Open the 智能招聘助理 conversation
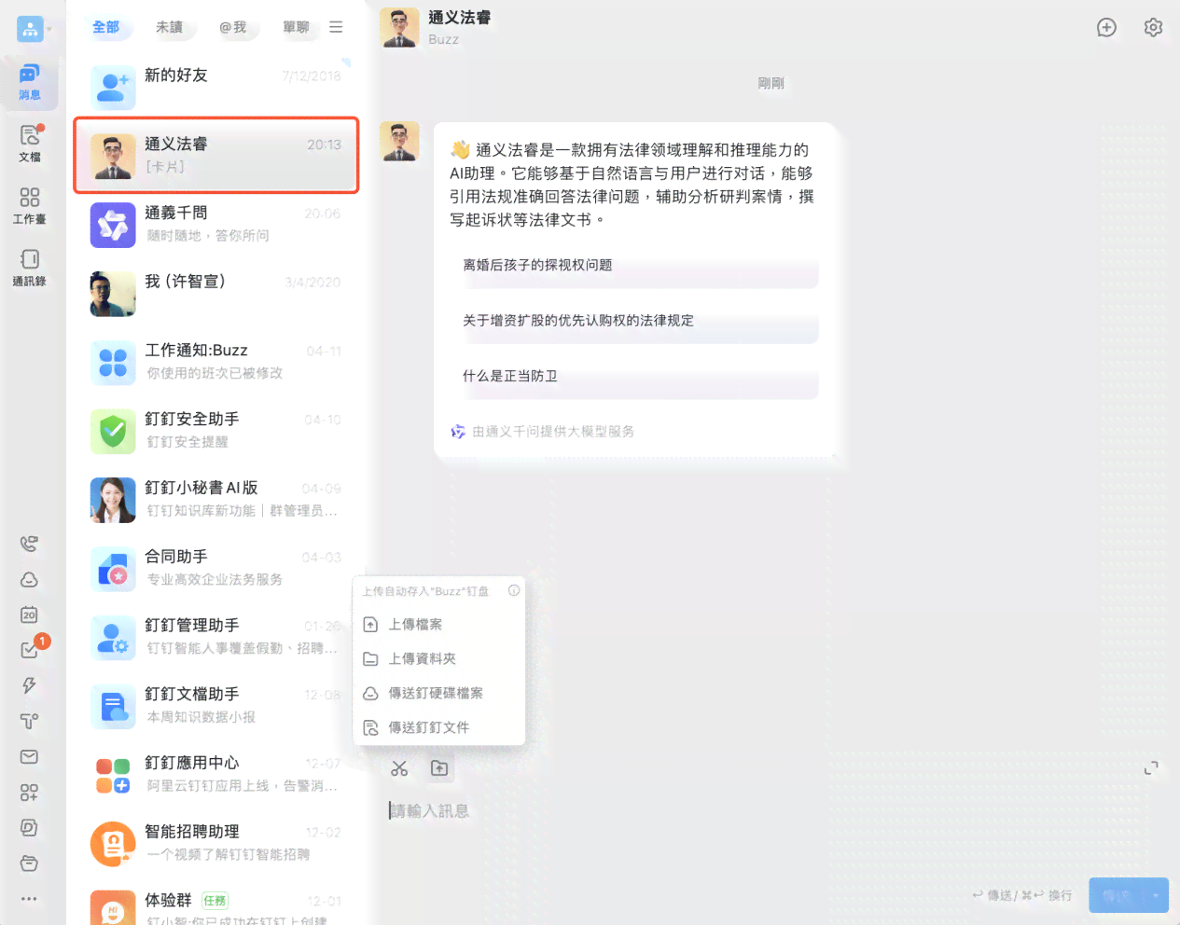Viewport: 1180px width, 925px height. point(216,843)
